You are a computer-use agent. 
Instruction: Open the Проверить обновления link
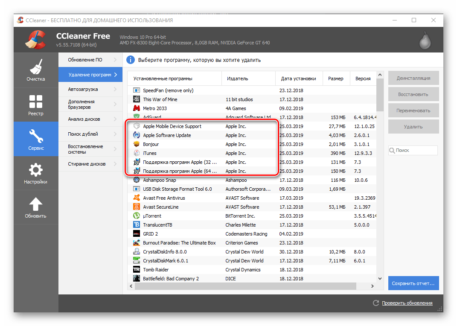(407, 303)
